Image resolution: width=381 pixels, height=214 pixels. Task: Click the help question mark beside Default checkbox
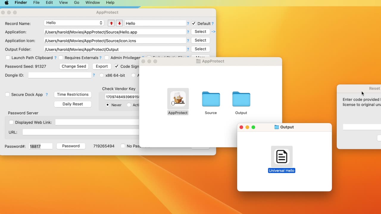tap(213, 23)
